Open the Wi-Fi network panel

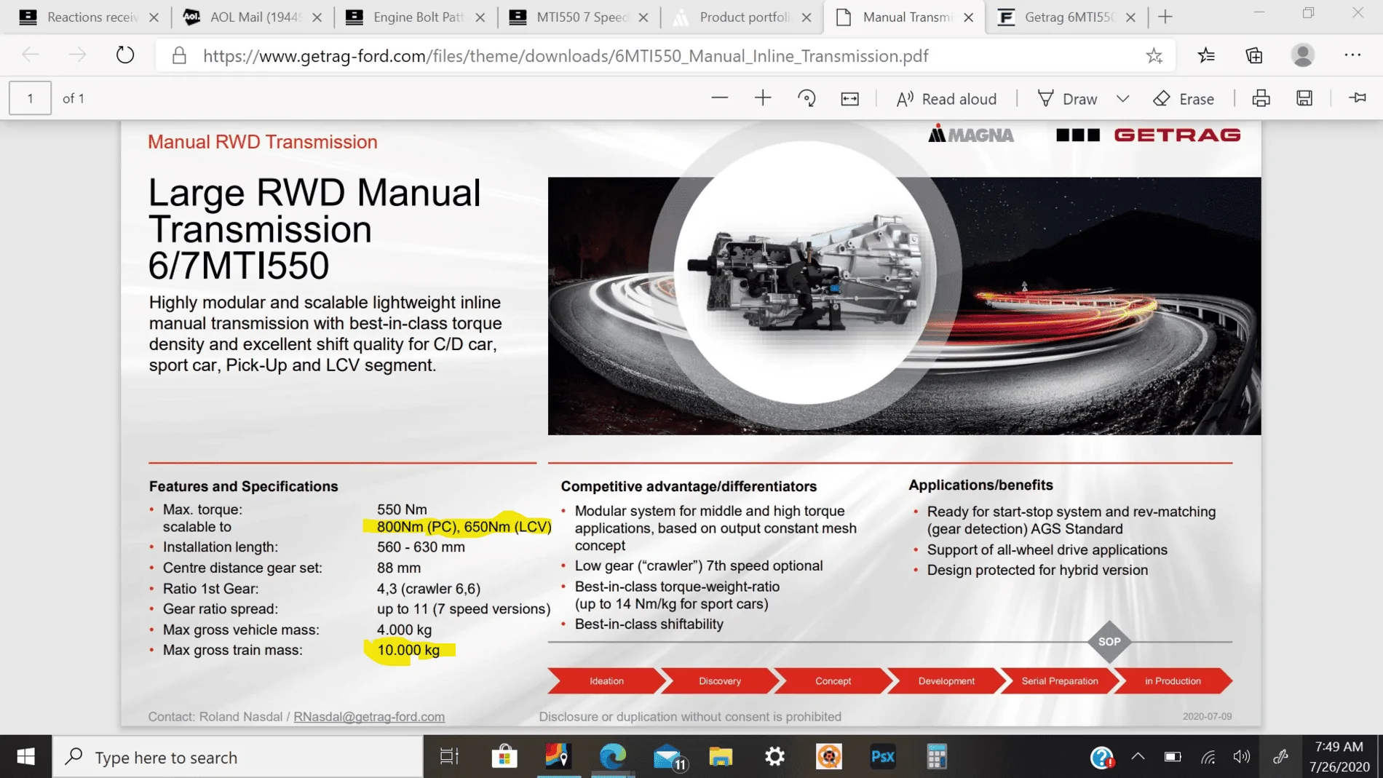(1208, 757)
